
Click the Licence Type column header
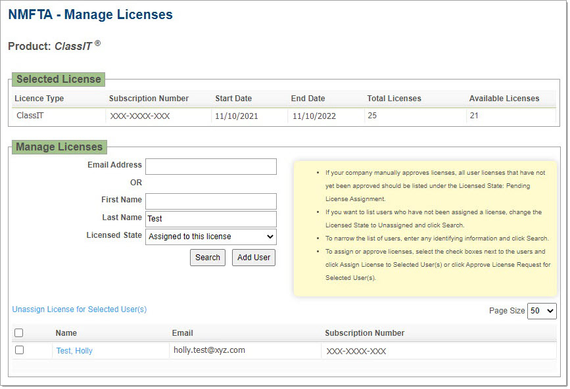coord(39,99)
